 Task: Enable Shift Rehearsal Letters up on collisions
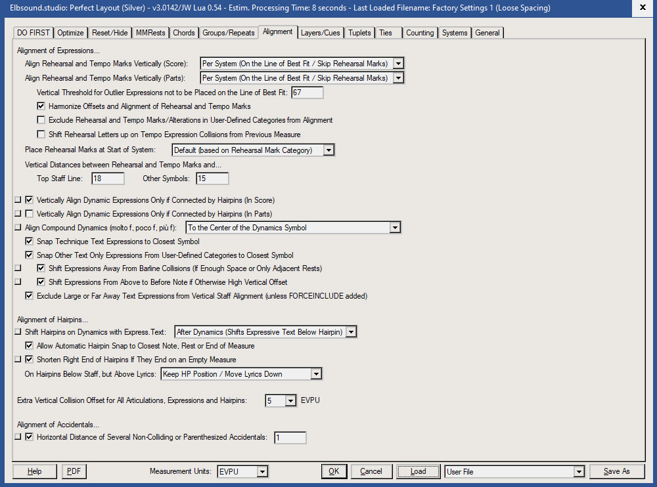coord(41,134)
